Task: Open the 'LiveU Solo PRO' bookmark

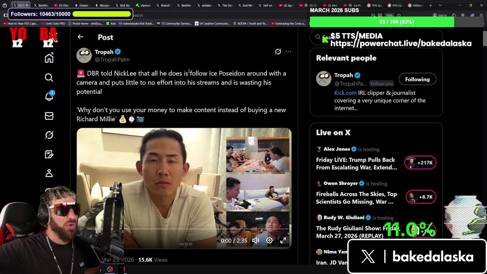Action: coord(53,24)
